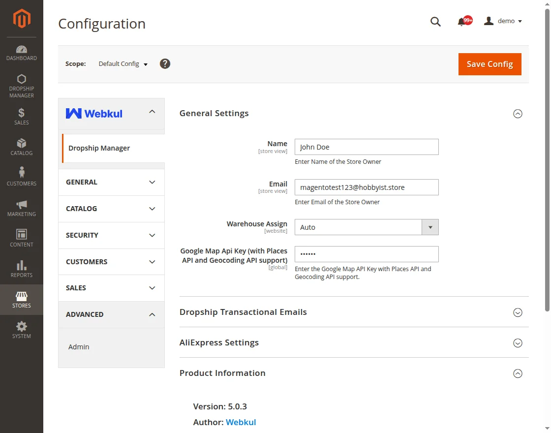Collapse the Webkul config tab
This screenshot has height=433, width=551.
(111, 114)
